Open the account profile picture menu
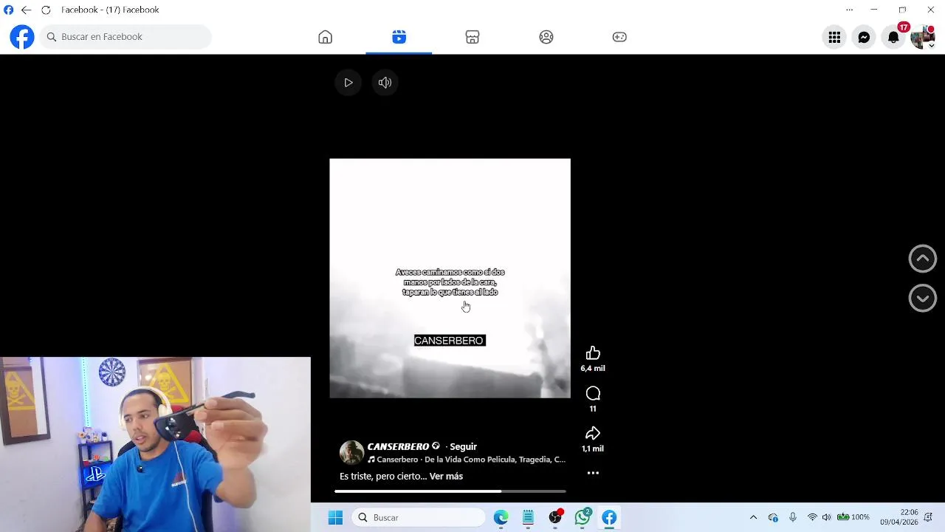The height and width of the screenshot is (532, 945). pyautogui.click(x=923, y=37)
